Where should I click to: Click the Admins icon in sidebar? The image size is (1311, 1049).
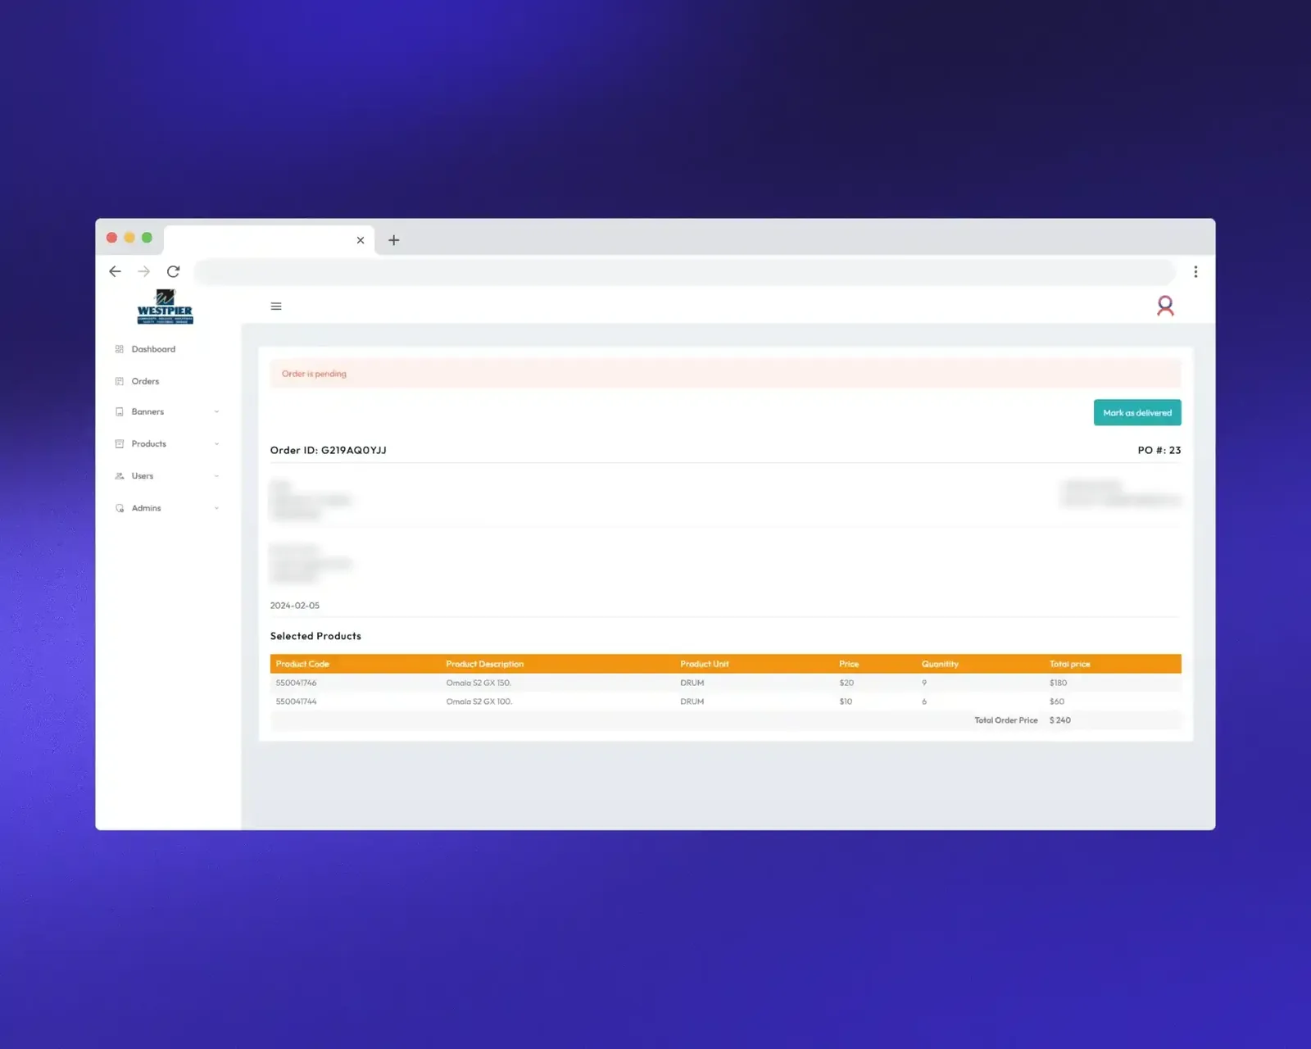point(120,508)
